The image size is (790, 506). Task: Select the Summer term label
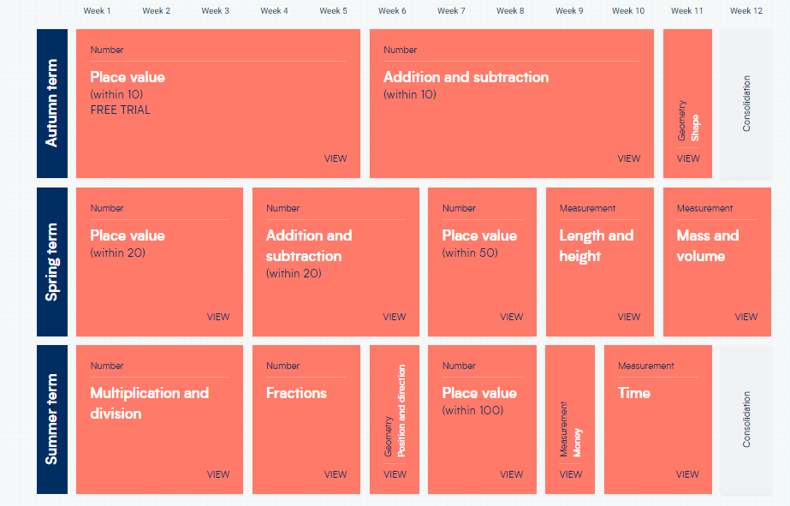(52, 420)
